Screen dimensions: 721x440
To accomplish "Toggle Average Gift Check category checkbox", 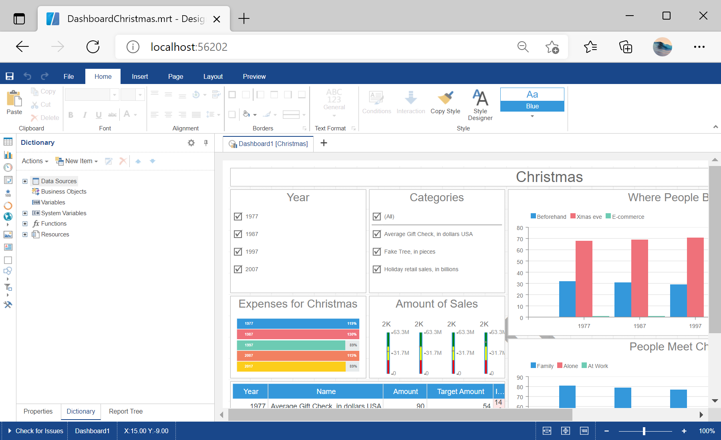I will [x=377, y=234].
